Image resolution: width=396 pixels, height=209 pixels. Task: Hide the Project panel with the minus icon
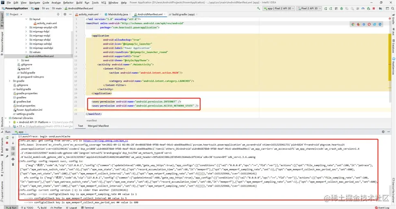[70, 14]
